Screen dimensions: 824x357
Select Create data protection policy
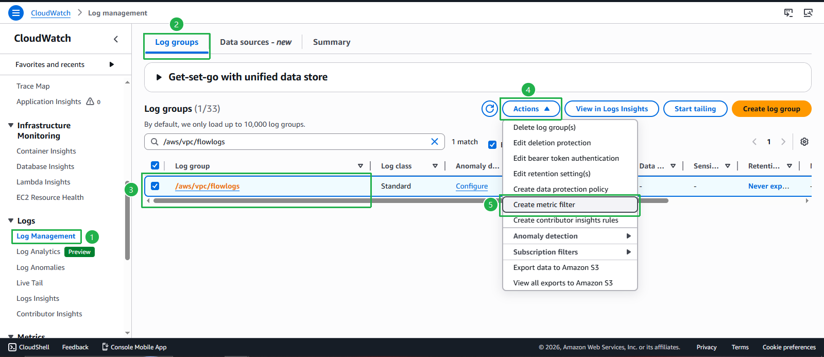pyautogui.click(x=570, y=189)
